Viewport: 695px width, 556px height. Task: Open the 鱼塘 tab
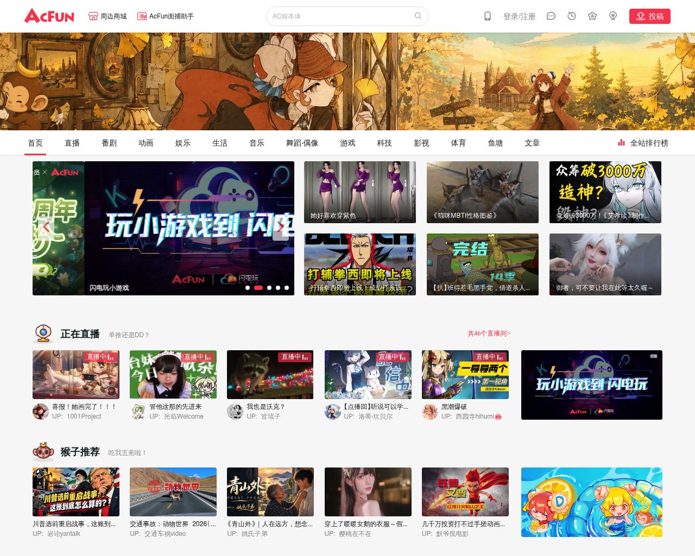tap(495, 143)
